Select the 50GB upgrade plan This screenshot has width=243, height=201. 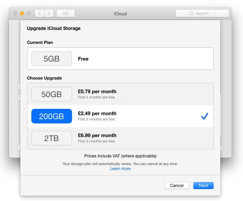pos(120,94)
